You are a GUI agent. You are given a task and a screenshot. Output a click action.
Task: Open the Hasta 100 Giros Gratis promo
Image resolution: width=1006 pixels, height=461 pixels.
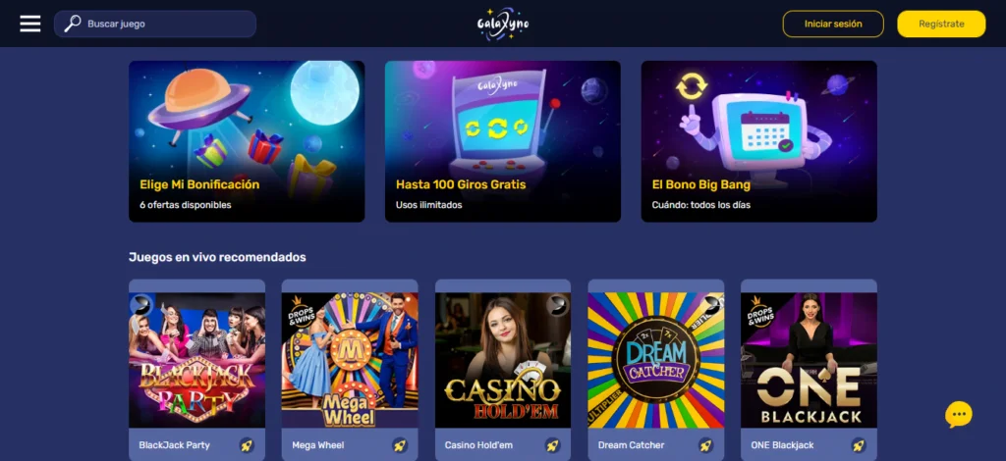(x=502, y=141)
